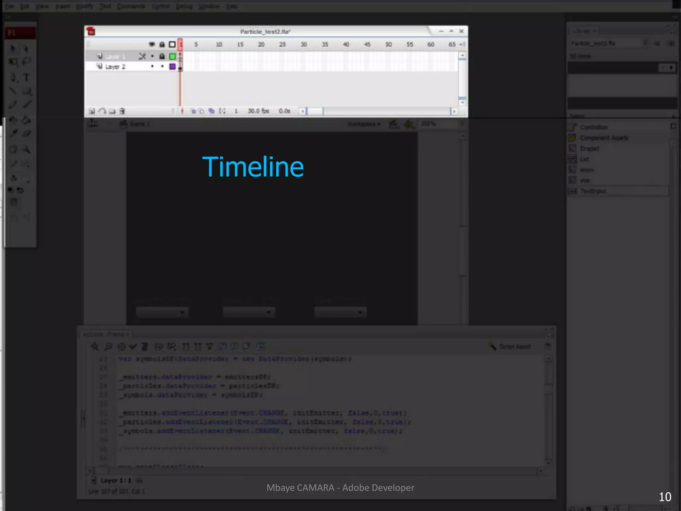Toggle Onion Skin icon
Screen dimensions: 681x511
(193, 111)
